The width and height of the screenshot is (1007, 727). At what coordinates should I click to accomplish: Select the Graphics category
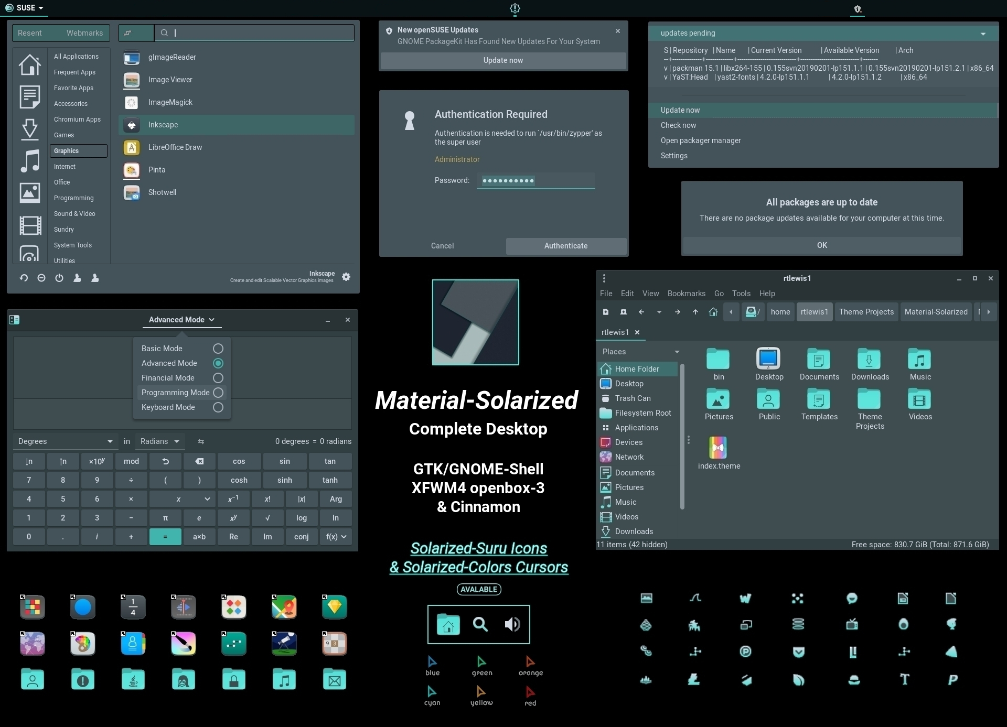coord(79,151)
